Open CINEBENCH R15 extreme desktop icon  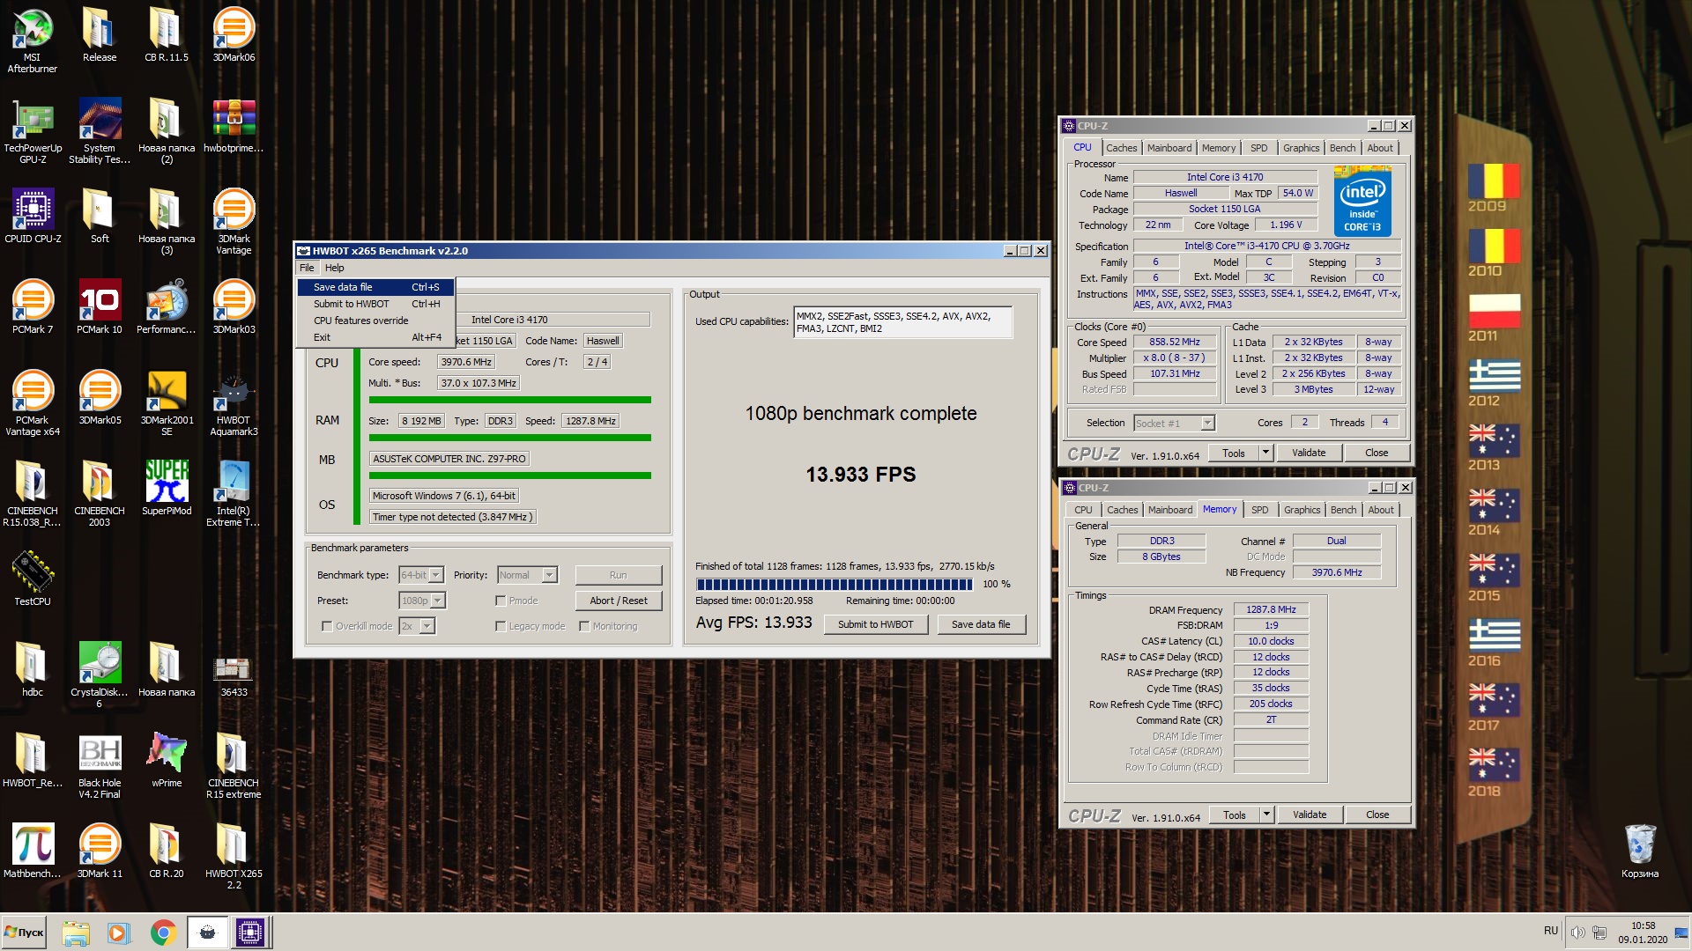click(x=234, y=765)
